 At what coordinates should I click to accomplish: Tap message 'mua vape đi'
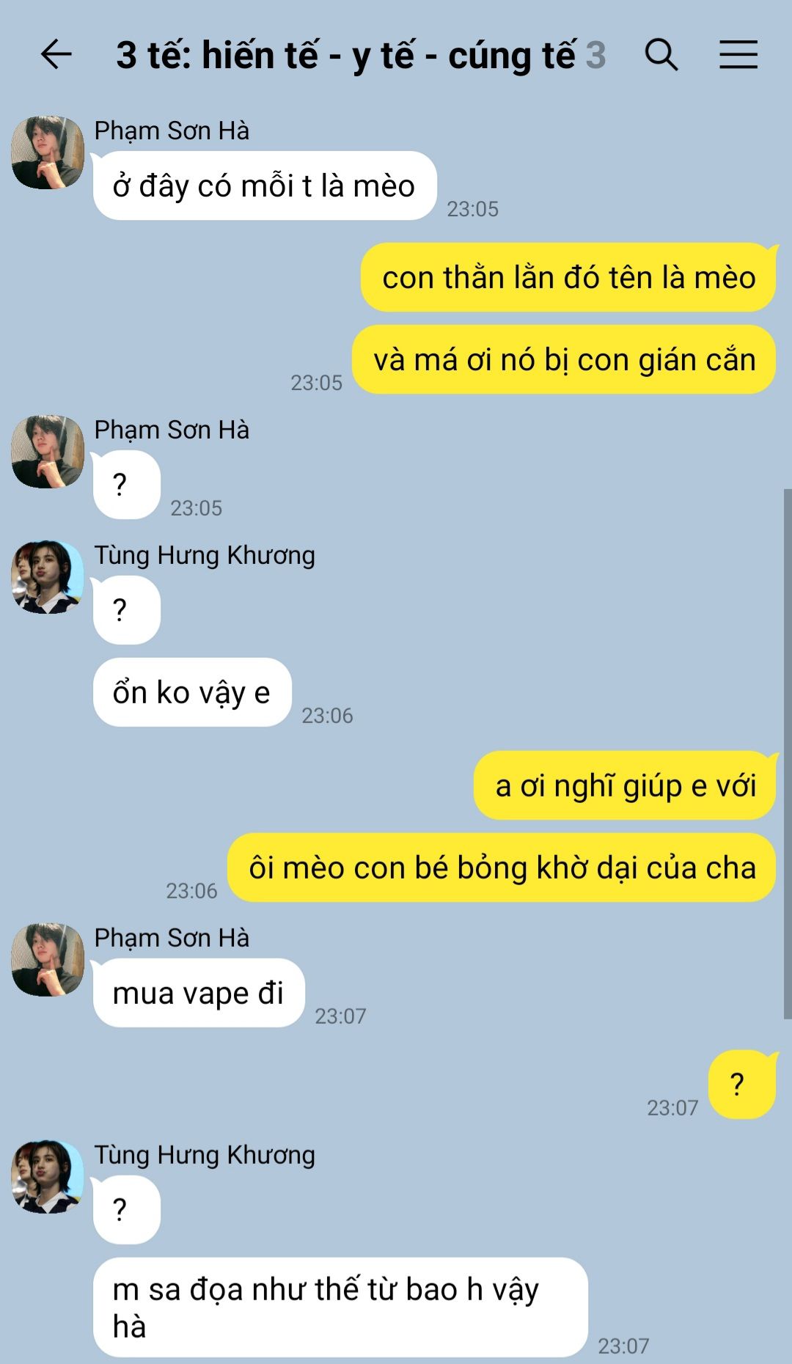(x=199, y=993)
